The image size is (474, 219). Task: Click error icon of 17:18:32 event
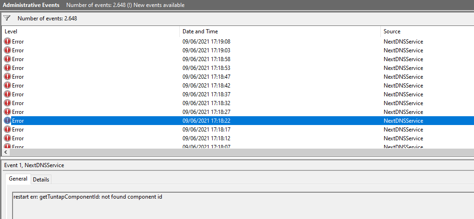coord(7,103)
